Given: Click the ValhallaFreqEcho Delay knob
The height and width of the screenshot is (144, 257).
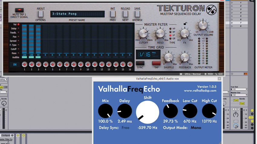Looking at the screenshot, I should 125,111.
